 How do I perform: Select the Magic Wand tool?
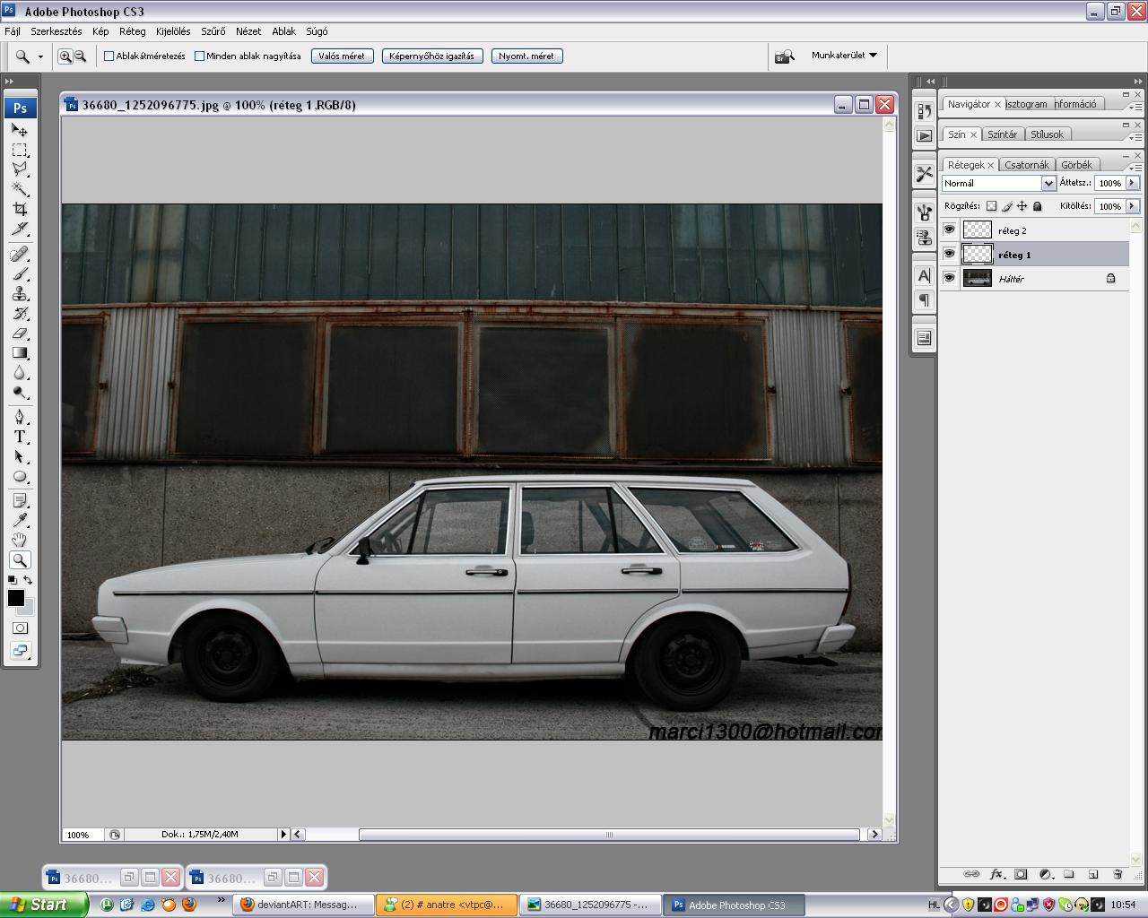click(20, 189)
